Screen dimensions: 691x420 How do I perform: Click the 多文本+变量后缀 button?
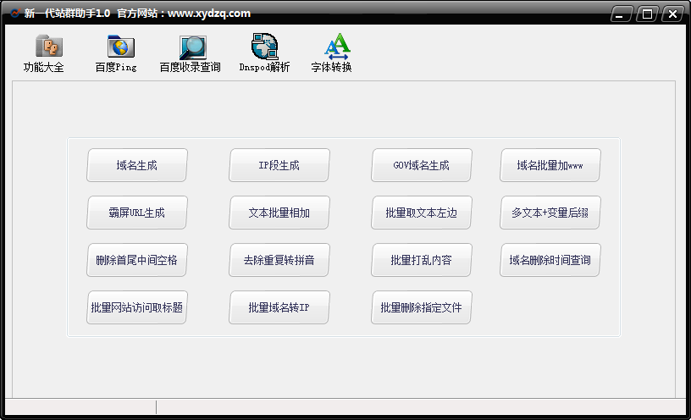[x=550, y=213]
